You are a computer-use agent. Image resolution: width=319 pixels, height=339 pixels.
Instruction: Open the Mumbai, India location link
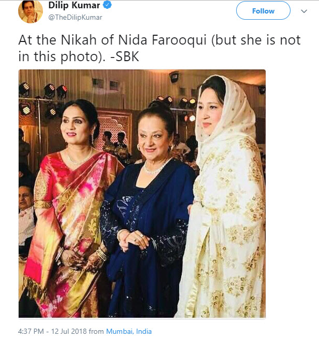pyautogui.click(x=129, y=331)
